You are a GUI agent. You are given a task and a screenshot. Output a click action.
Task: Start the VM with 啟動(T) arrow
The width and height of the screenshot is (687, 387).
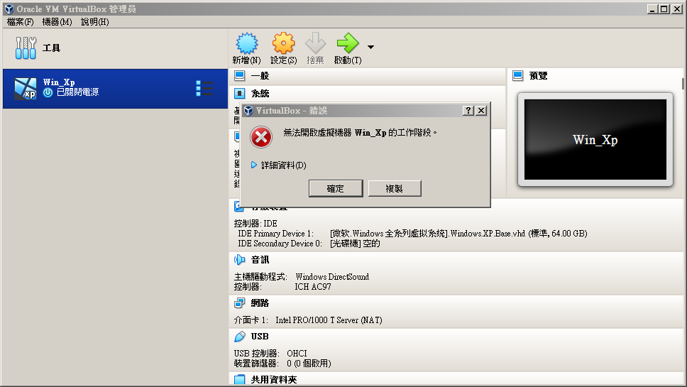click(x=348, y=43)
